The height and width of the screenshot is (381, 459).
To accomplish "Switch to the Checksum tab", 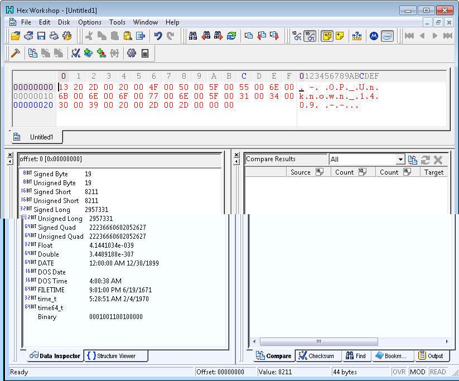I will [316, 356].
